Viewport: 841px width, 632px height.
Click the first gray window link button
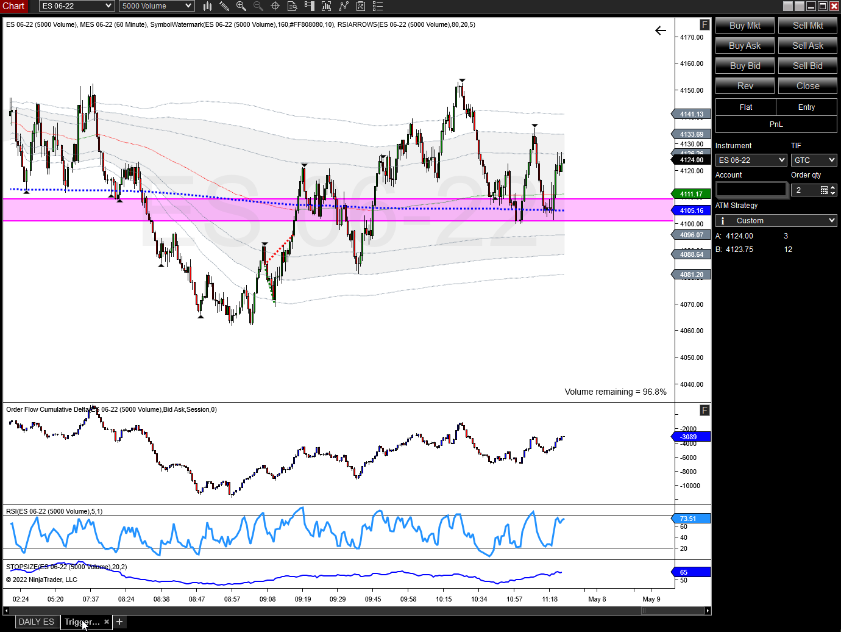[x=788, y=6]
